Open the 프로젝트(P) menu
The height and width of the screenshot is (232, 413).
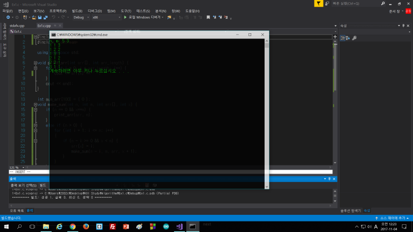click(58, 11)
